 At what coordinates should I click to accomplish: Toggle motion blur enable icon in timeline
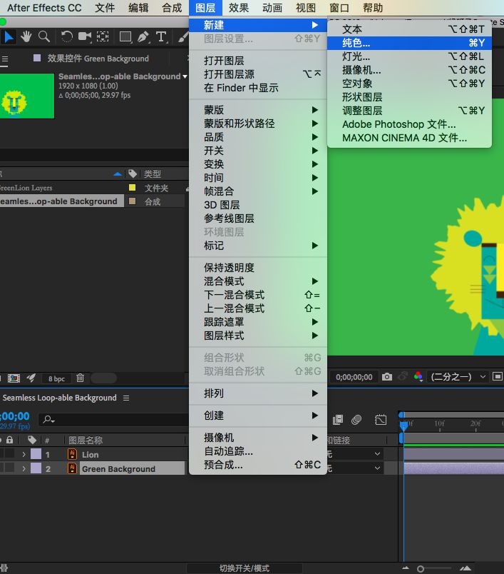click(x=356, y=420)
